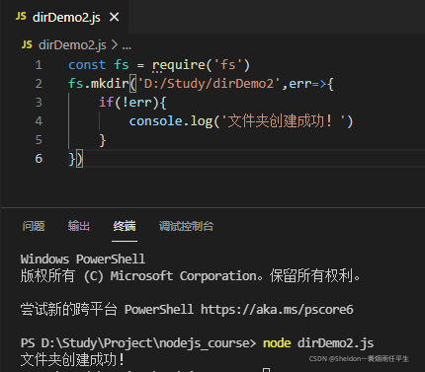Click line number 1 in gutter
Image resolution: width=425 pixels, height=372 pixels.
pos(39,65)
